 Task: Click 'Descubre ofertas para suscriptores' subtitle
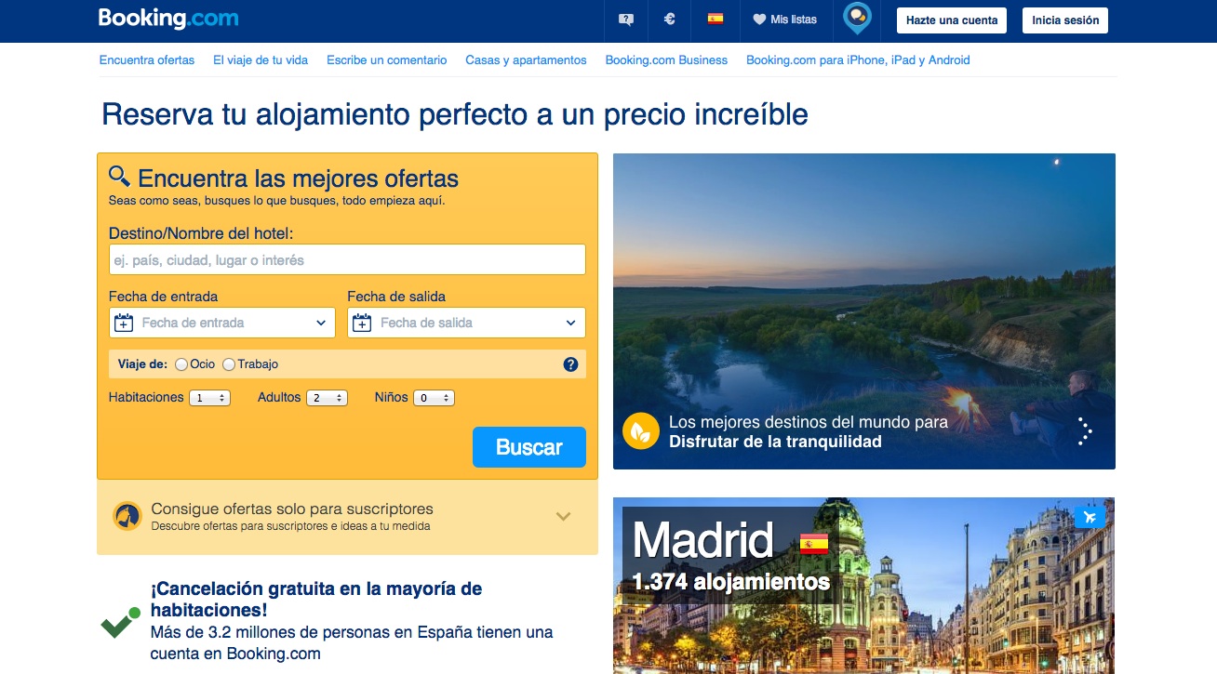(290, 526)
